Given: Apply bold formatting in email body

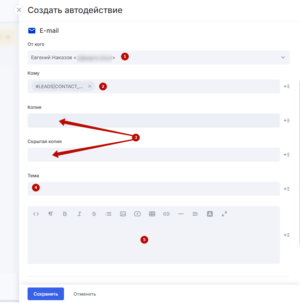Looking at the screenshot, I should (x=65, y=214).
